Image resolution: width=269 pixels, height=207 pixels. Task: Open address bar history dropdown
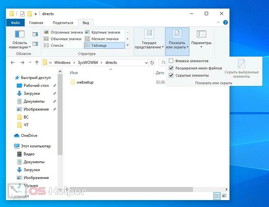[146, 63]
